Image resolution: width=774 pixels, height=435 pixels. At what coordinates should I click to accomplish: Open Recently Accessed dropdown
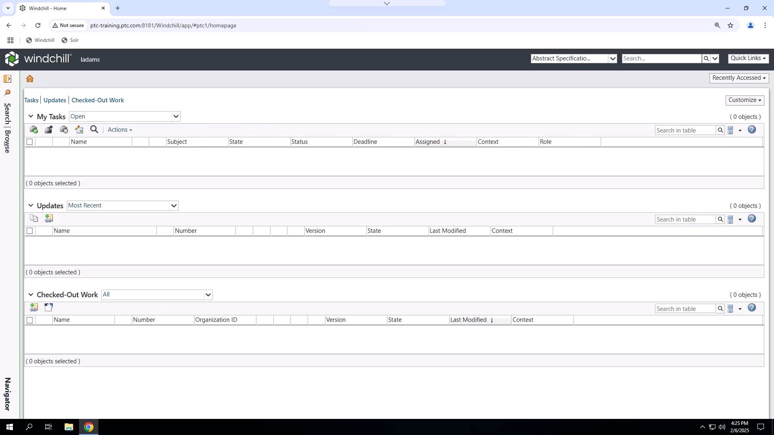point(739,78)
